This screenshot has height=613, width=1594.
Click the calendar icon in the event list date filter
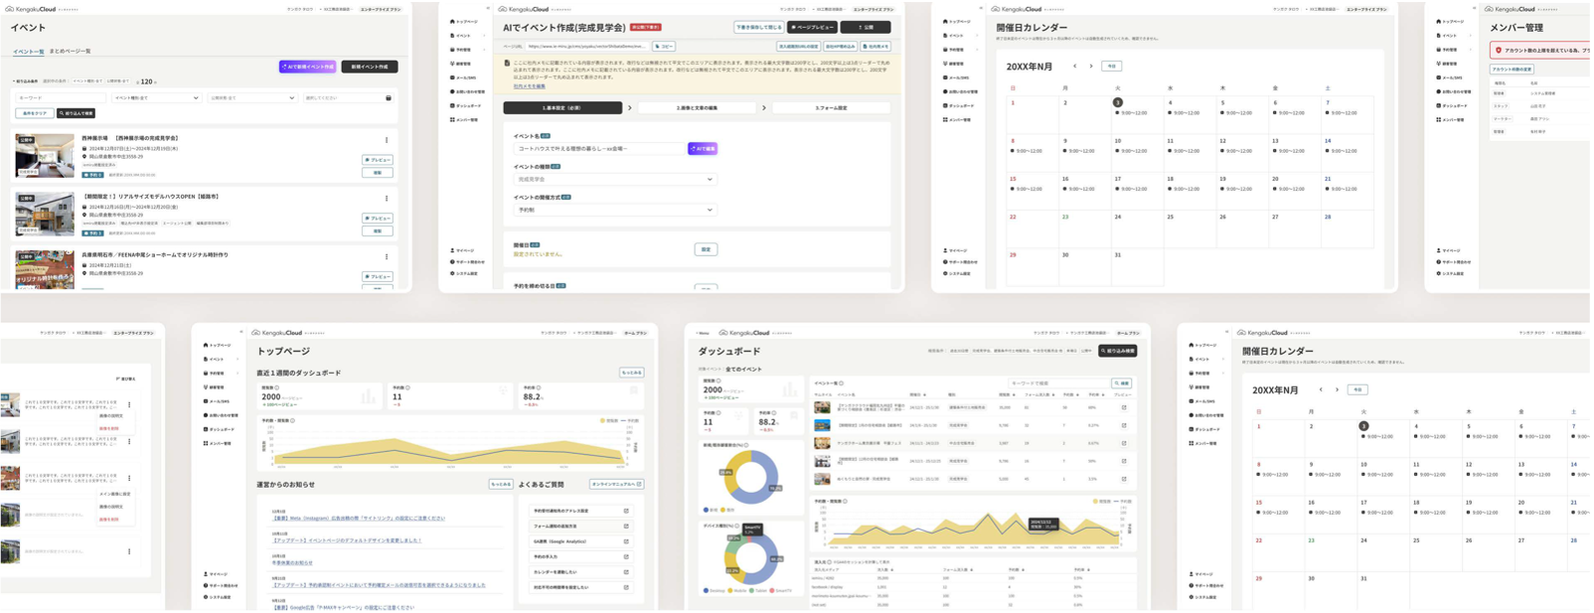(x=389, y=98)
